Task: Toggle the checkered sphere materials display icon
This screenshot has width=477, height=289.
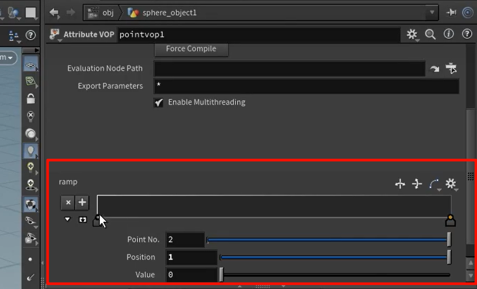Action: point(31,204)
